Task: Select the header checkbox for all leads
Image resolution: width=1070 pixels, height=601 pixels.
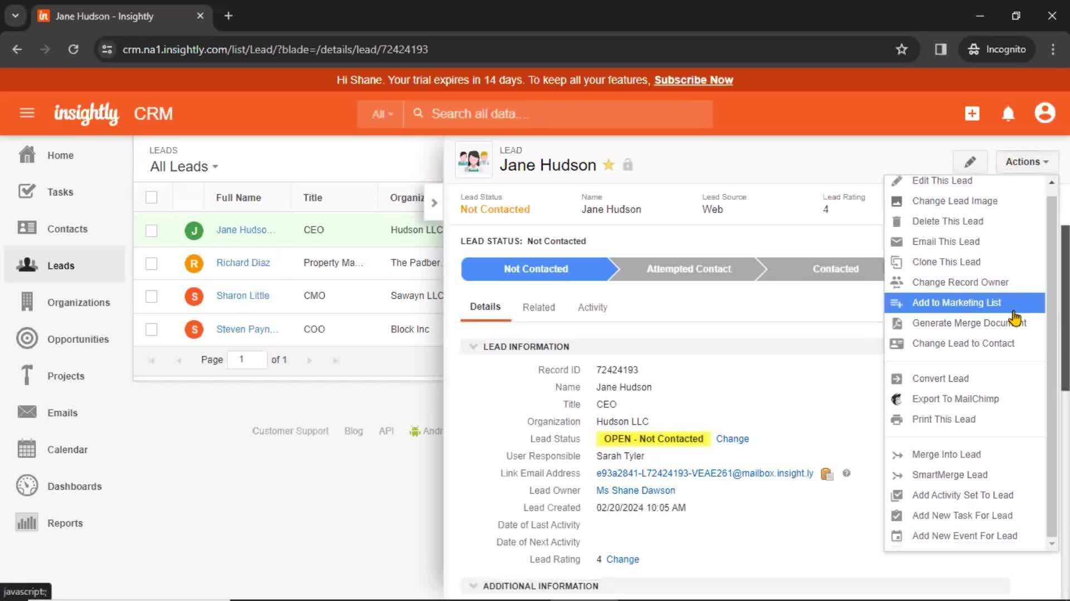Action: 151,198
